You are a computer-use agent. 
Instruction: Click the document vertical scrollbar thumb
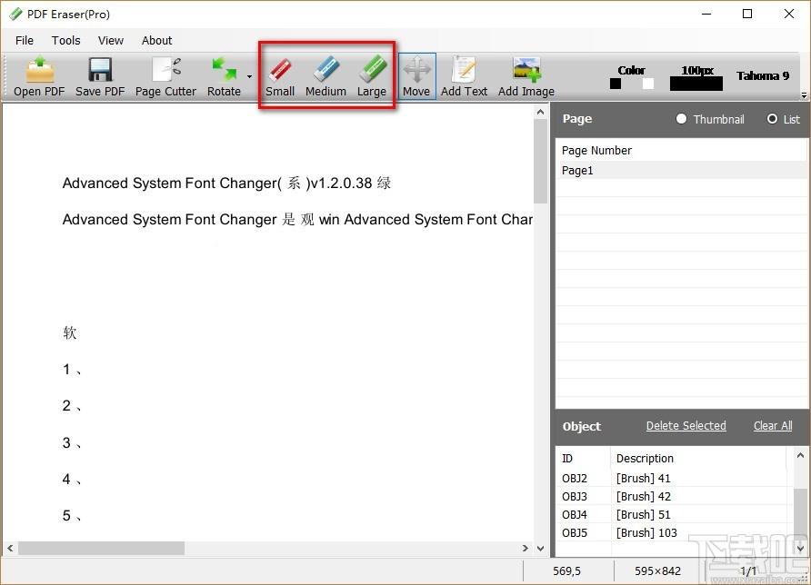[x=540, y=161]
